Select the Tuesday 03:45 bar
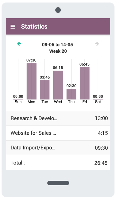 (x=45, y=90)
